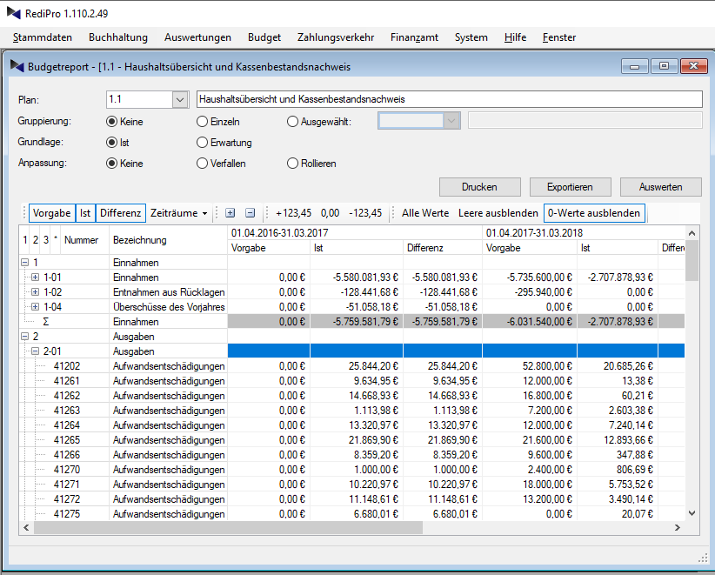Click the Exportieren button
This screenshot has width=715, height=575.
point(570,187)
